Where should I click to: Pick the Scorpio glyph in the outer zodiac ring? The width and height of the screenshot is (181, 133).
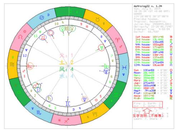pos(39,113)
